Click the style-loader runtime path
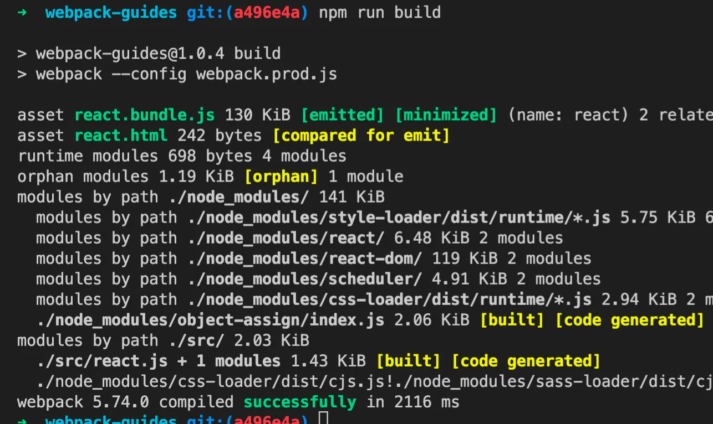This screenshot has height=424, width=713. pos(399,218)
